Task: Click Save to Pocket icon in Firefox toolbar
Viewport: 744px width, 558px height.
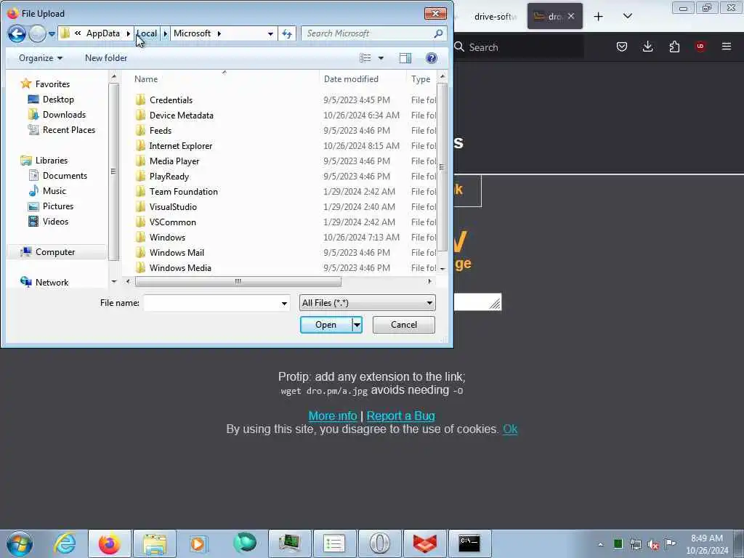Action: click(622, 46)
